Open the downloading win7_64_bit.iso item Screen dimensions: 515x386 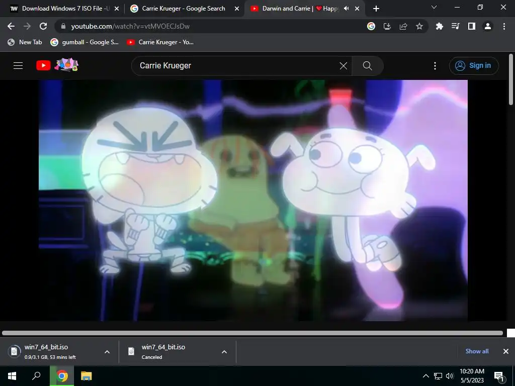click(x=52, y=351)
